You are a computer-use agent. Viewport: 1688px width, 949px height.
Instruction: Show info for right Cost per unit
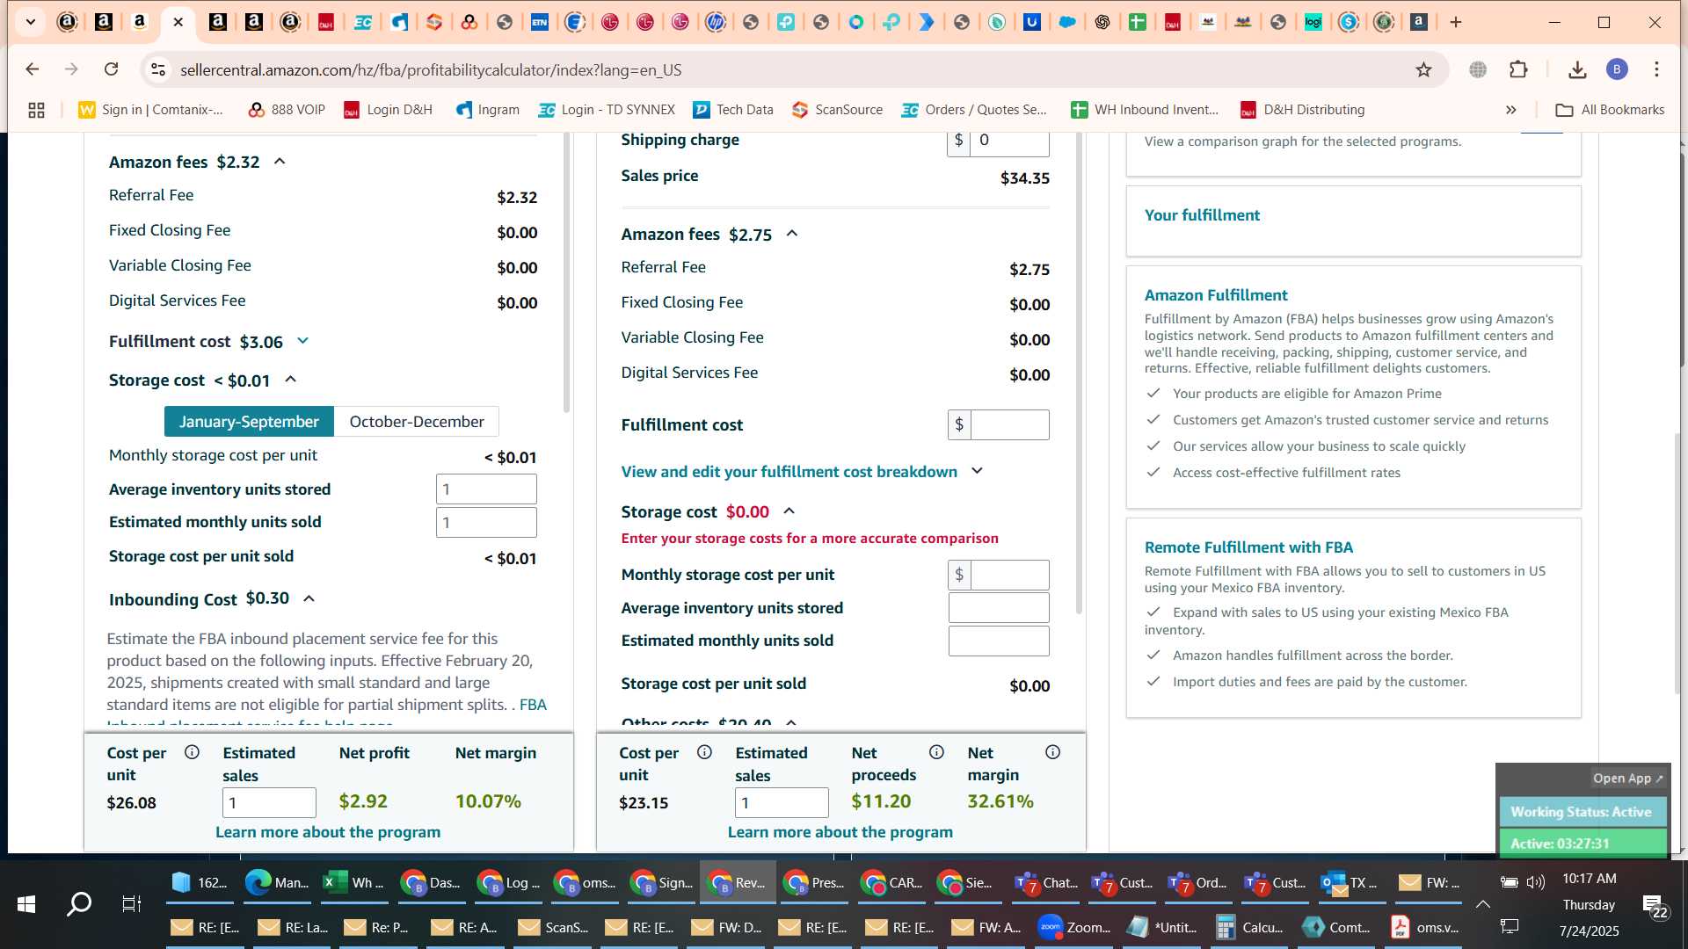pyautogui.click(x=704, y=752)
